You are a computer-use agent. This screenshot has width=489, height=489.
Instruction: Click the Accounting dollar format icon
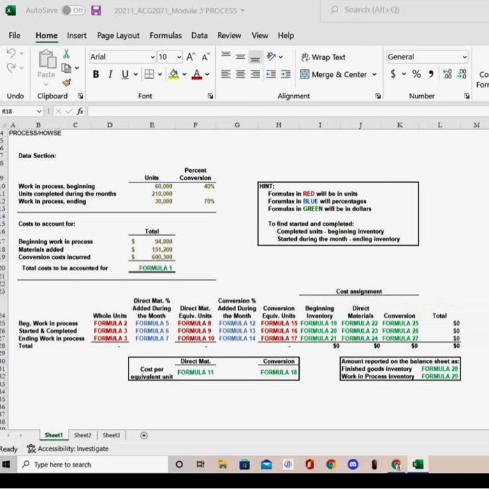393,74
